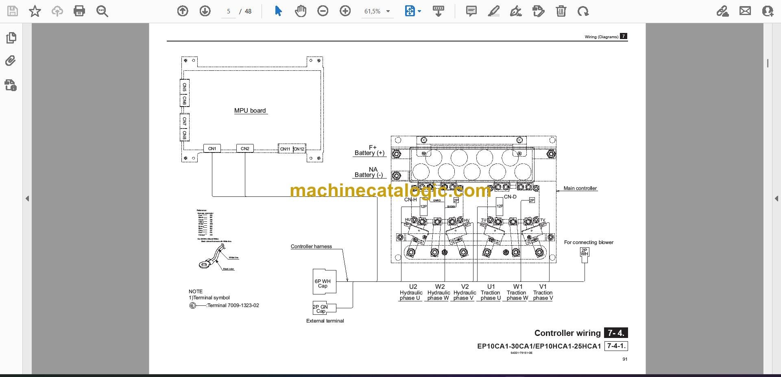This screenshot has width=781, height=377.
Task: Activate the selection arrow tool
Action: [x=278, y=11]
